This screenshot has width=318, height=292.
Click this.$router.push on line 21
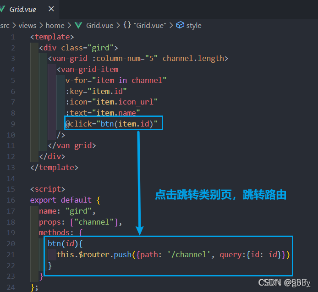click(94, 254)
